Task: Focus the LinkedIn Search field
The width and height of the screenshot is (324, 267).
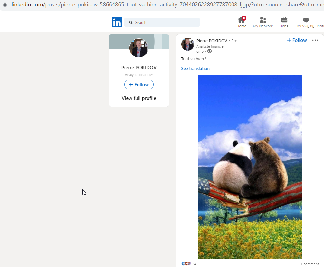Action: [x=162, y=22]
